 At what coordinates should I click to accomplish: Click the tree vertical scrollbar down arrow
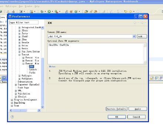coord(42,107)
